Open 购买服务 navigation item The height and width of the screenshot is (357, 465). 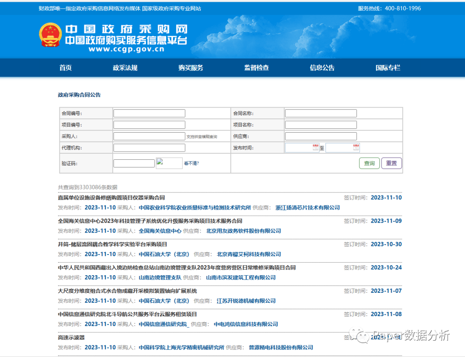coord(191,68)
